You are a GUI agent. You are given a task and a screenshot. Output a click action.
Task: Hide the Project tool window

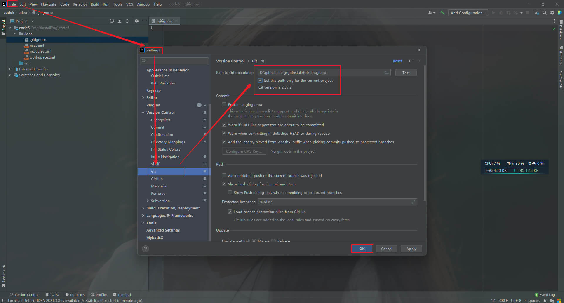tap(144, 21)
